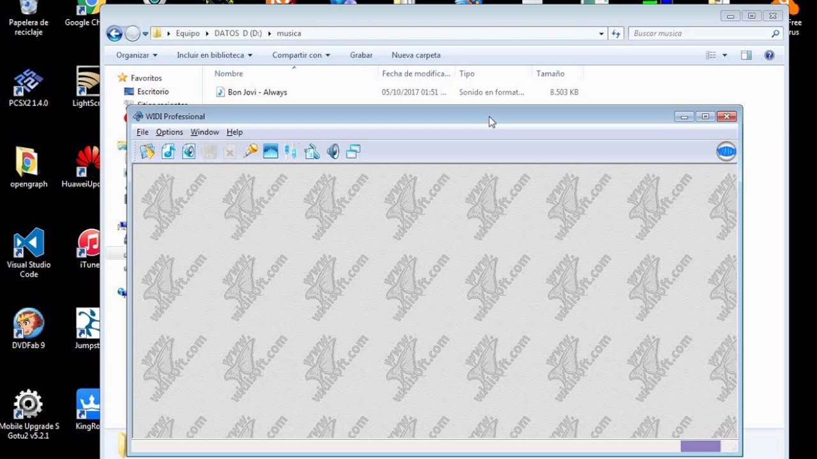Click the DVDFab 9 desktop icon

point(28,329)
